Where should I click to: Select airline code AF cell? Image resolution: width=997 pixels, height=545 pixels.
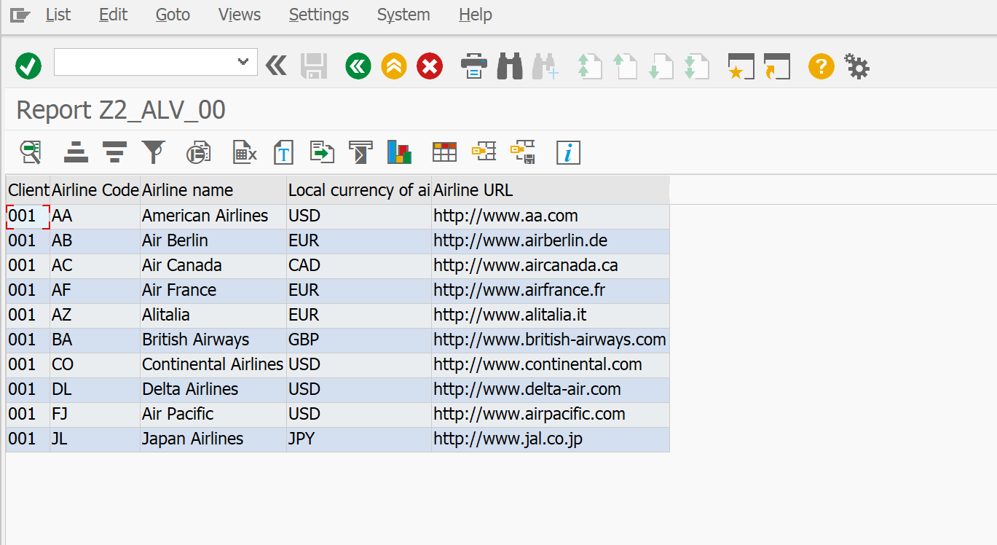[x=95, y=291]
